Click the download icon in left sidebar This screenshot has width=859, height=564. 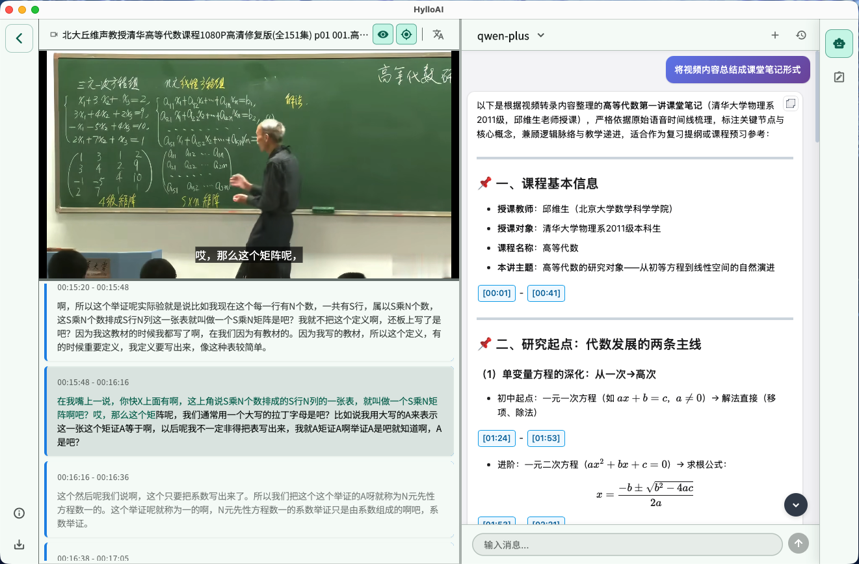pos(20,544)
